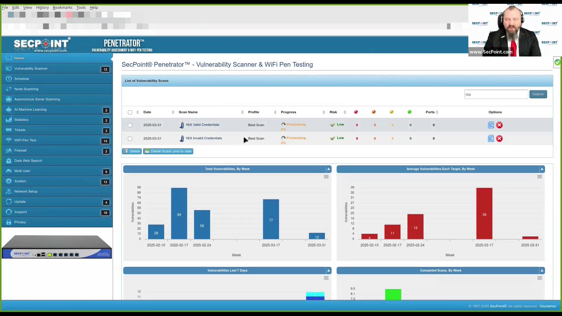This screenshot has height=316, width=562.
Task: Check the NIX Invalid Credentials row checkbox
Action: [x=130, y=139]
